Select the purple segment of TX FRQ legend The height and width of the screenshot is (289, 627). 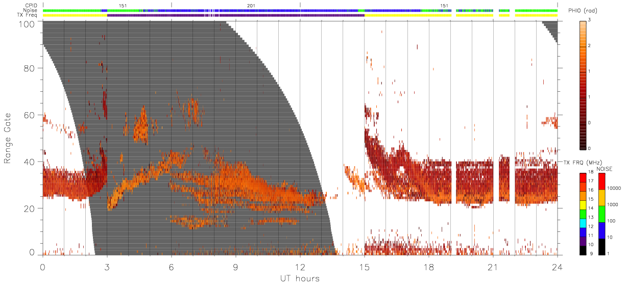pos(584,241)
